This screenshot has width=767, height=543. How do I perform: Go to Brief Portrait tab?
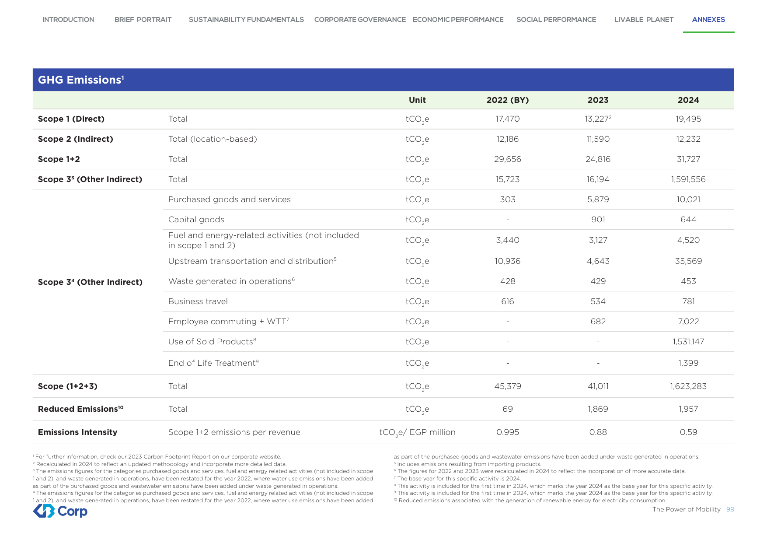pyautogui.click(x=143, y=20)
